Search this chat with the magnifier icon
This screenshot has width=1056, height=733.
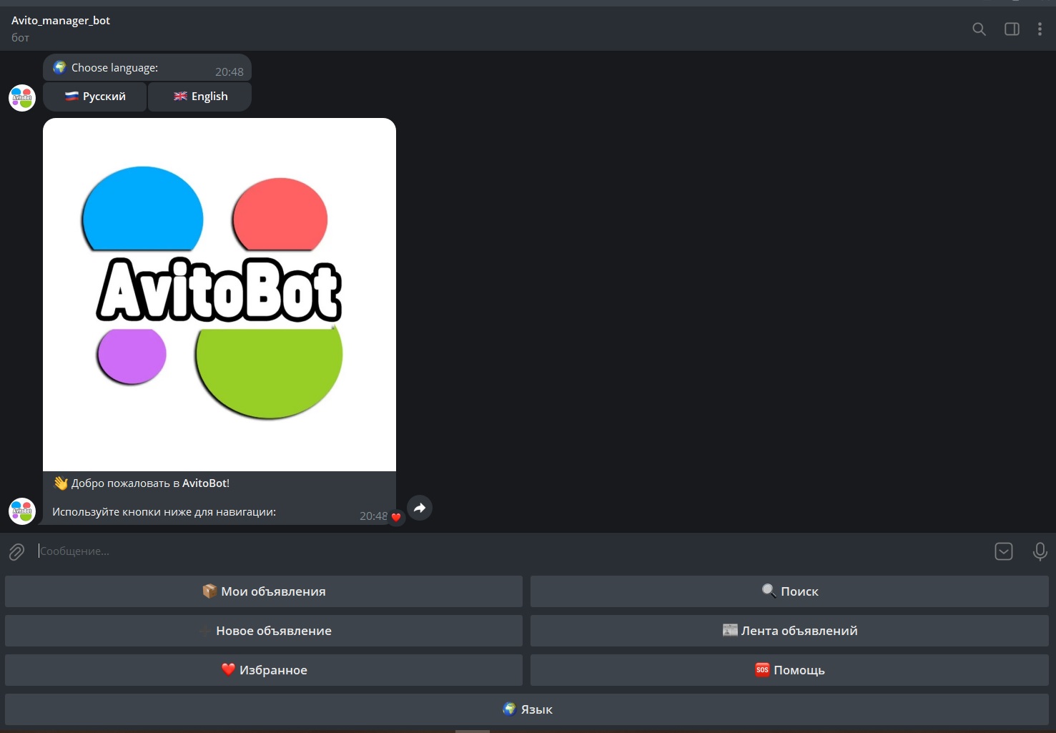[x=979, y=29]
